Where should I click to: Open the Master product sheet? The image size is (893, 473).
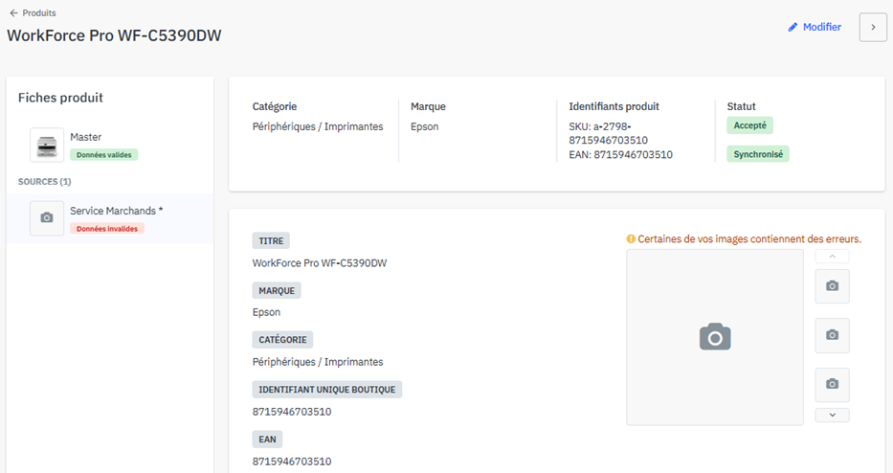86,137
